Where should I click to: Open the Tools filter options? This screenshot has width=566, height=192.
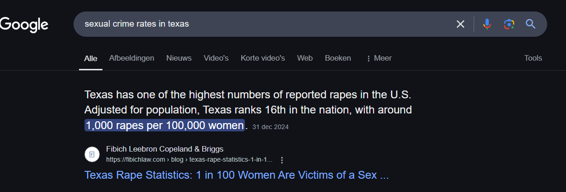(x=533, y=58)
